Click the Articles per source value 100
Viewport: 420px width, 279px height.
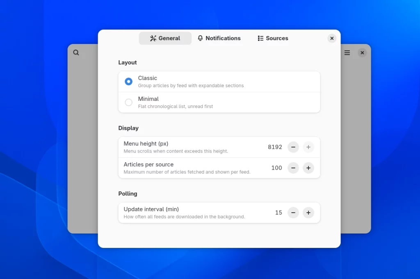(276, 168)
